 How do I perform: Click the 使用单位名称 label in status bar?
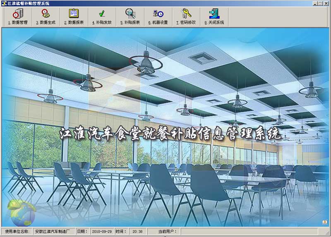pos(17,232)
